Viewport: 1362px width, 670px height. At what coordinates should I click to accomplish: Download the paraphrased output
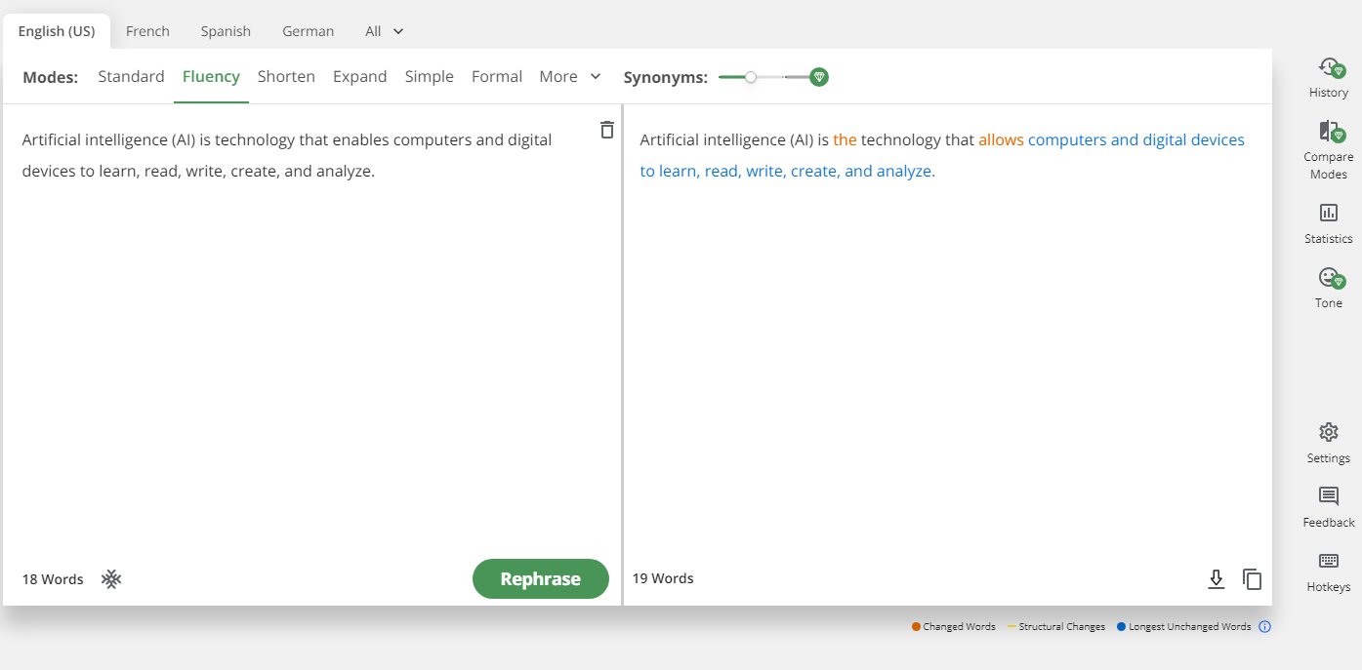1217,579
